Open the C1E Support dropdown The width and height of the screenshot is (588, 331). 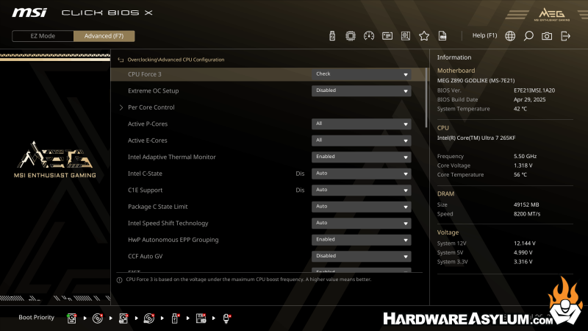tap(361, 190)
